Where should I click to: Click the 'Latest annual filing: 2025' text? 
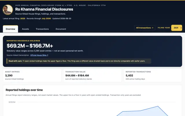(x=14, y=19)
